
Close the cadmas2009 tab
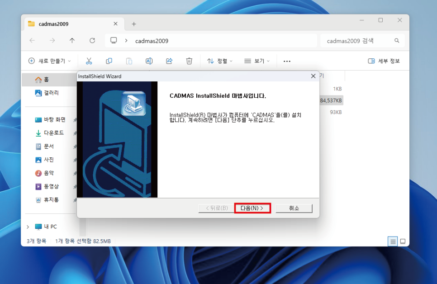coord(115,24)
